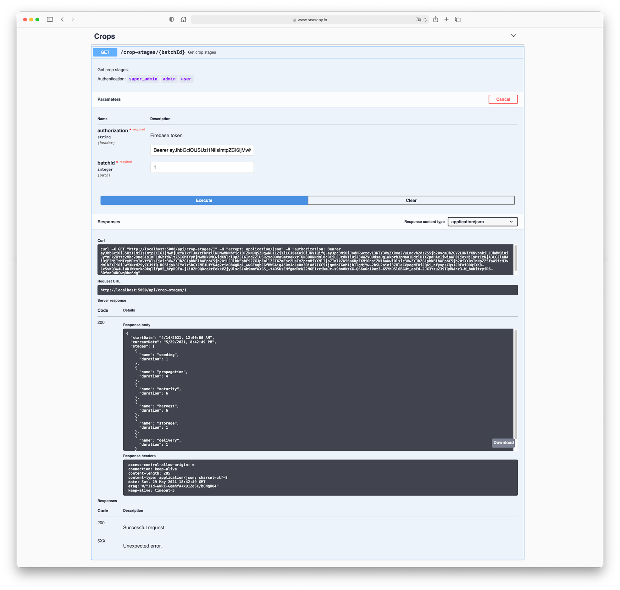The width and height of the screenshot is (620, 590).
Task: Open the home page icon
Action: tap(183, 19)
